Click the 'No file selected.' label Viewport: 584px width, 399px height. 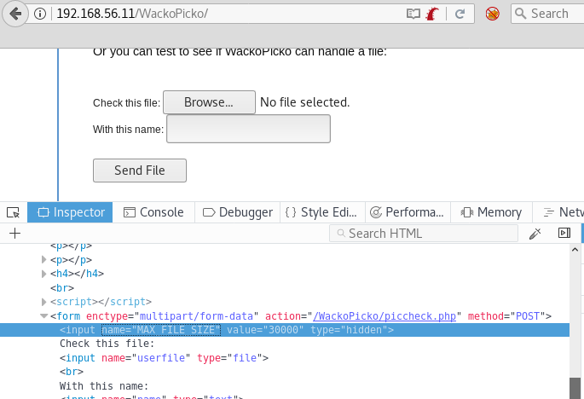[304, 102]
